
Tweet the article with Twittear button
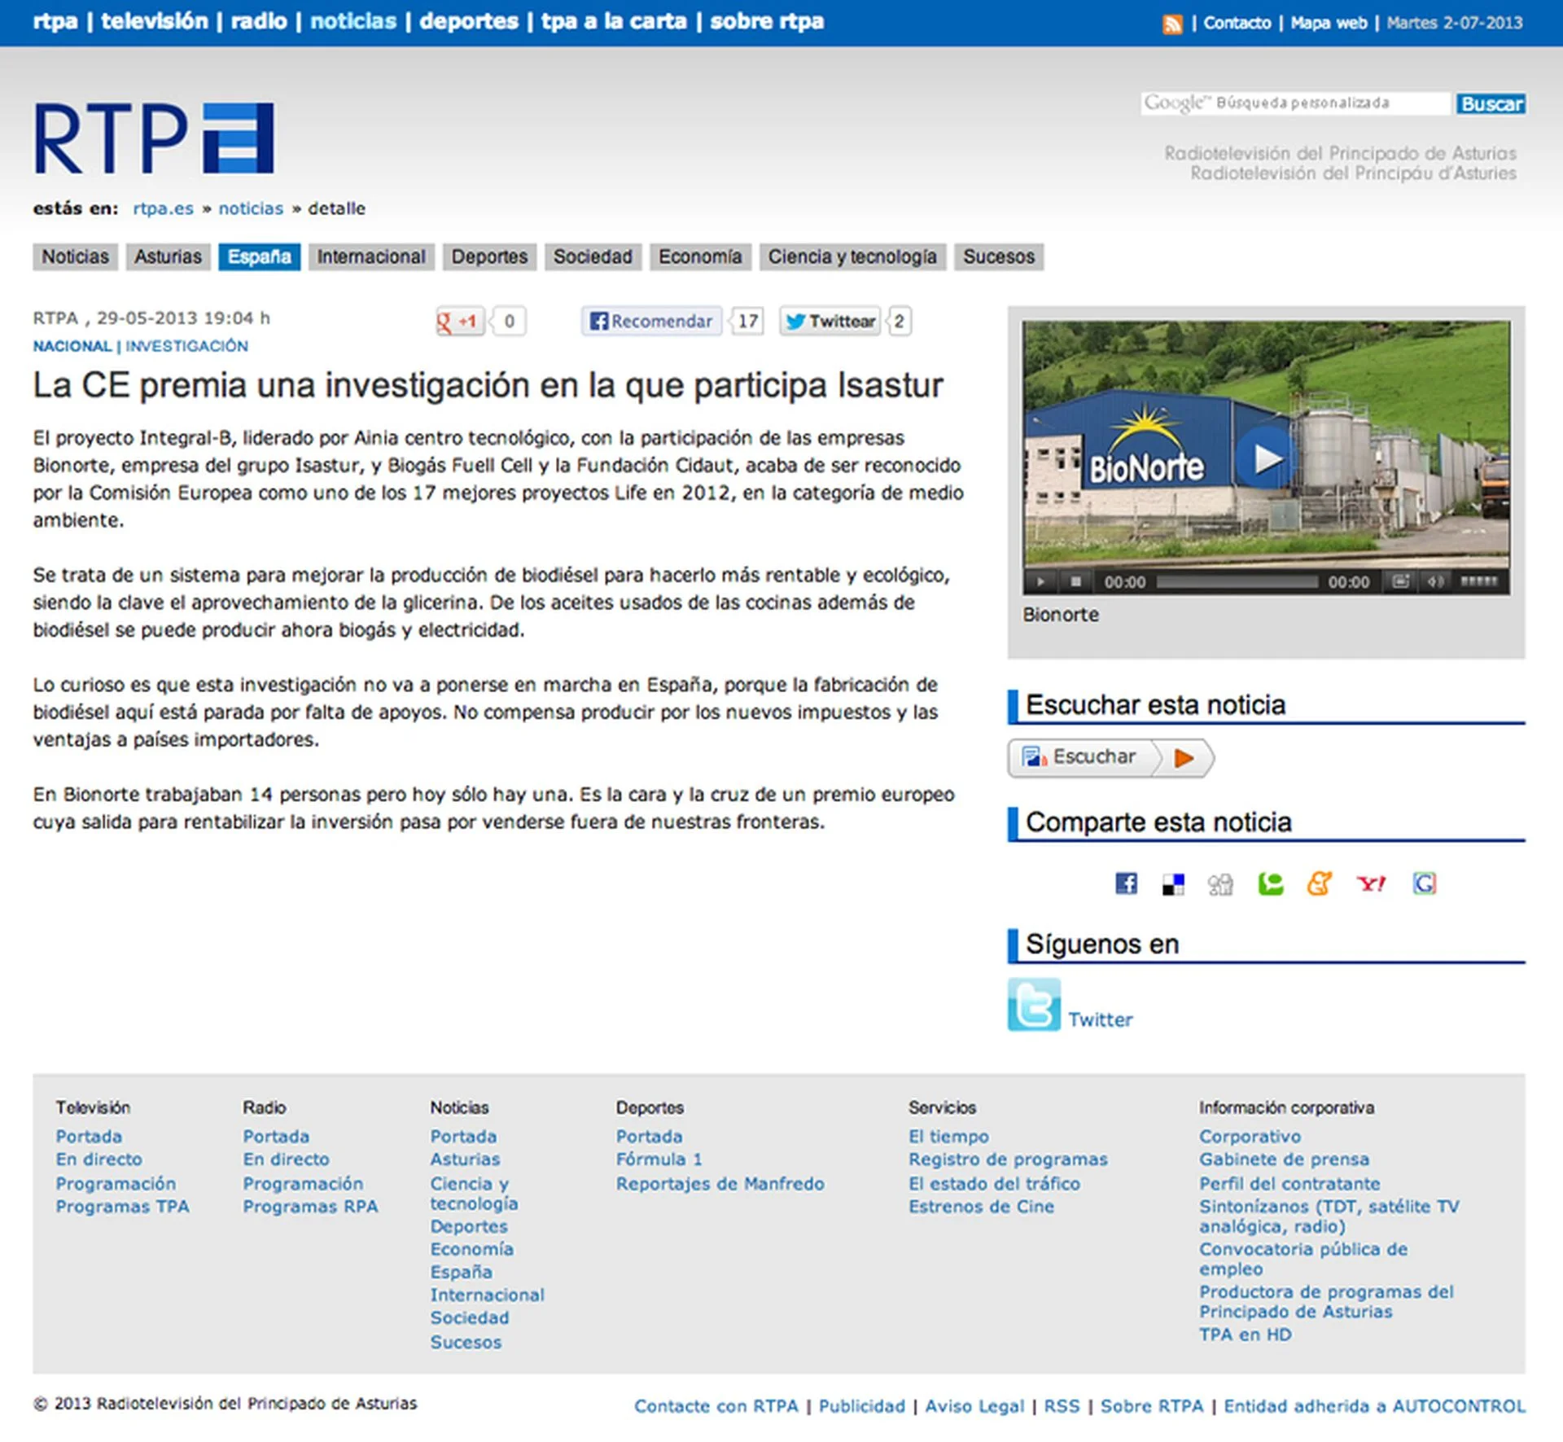pos(830,321)
